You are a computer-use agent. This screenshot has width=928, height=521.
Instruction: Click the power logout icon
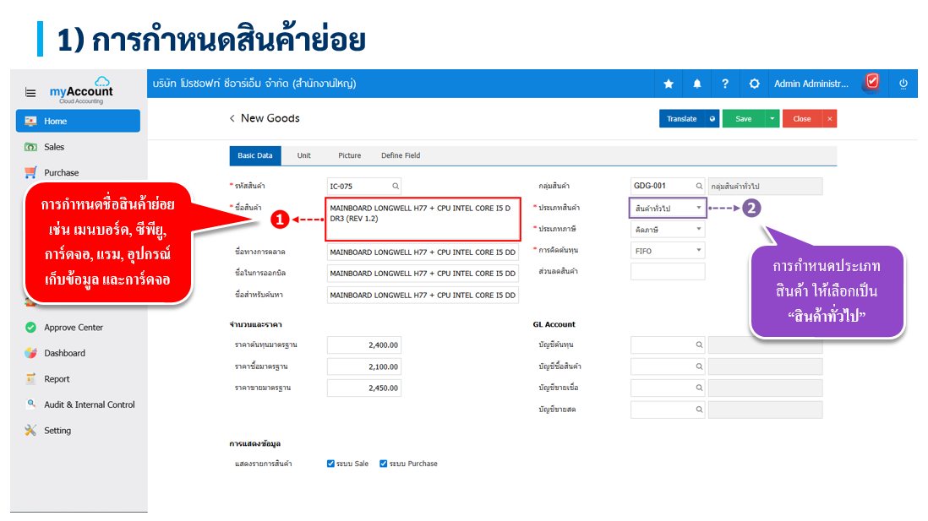click(x=903, y=84)
